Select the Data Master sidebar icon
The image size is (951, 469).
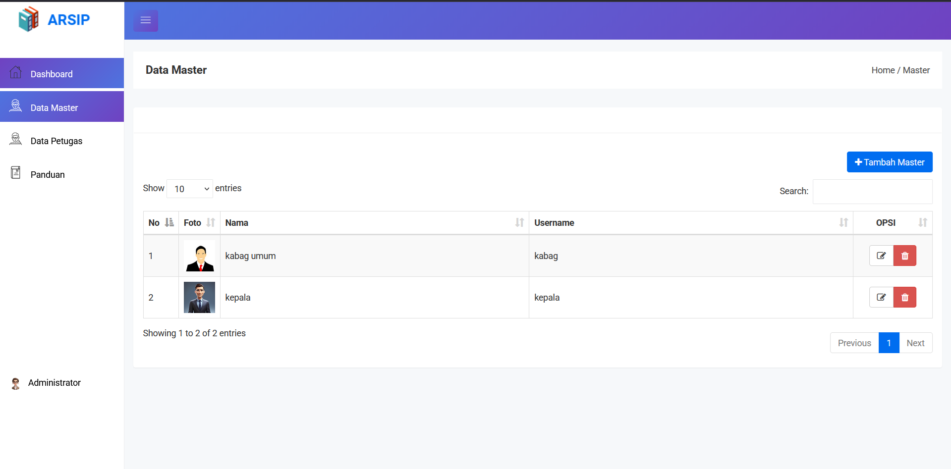(x=16, y=105)
